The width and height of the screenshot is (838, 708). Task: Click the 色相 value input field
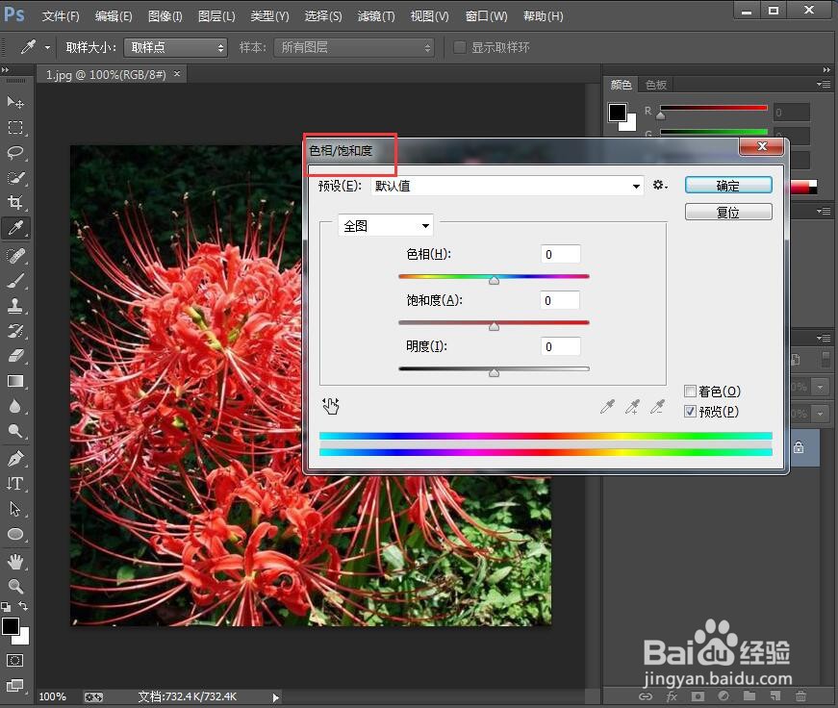point(561,254)
